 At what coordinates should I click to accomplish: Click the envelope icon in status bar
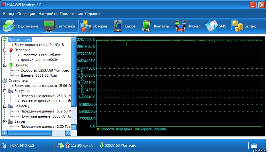(254, 145)
